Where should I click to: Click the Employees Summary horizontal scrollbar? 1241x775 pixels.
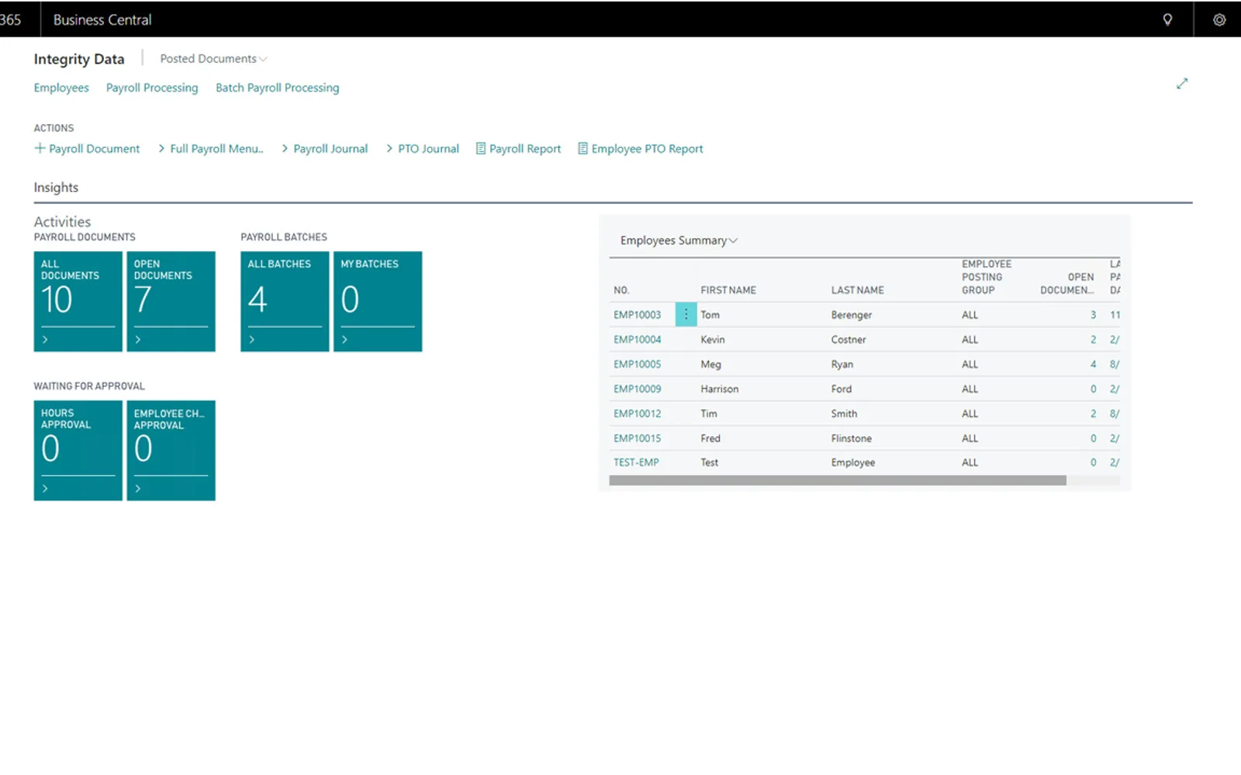[x=838, y=480]
